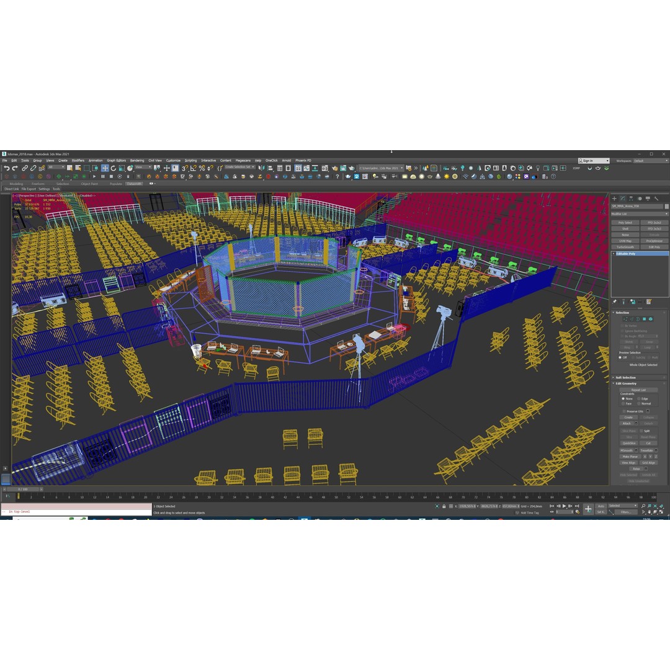Screen dimensions: 670x670
Task: Activate the Select and Scale tool
Action: 122,168
